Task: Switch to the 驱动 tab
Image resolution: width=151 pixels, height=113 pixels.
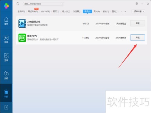Action: [x=115, y=11]
